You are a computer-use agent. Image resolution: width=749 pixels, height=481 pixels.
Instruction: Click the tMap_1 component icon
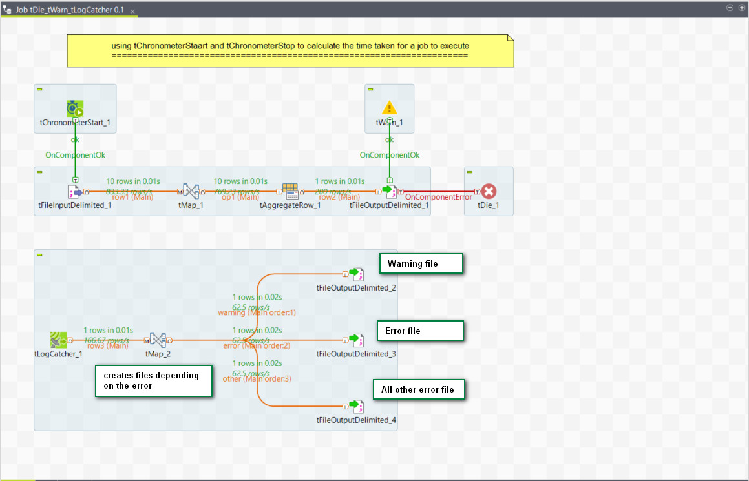pos(191,191)
